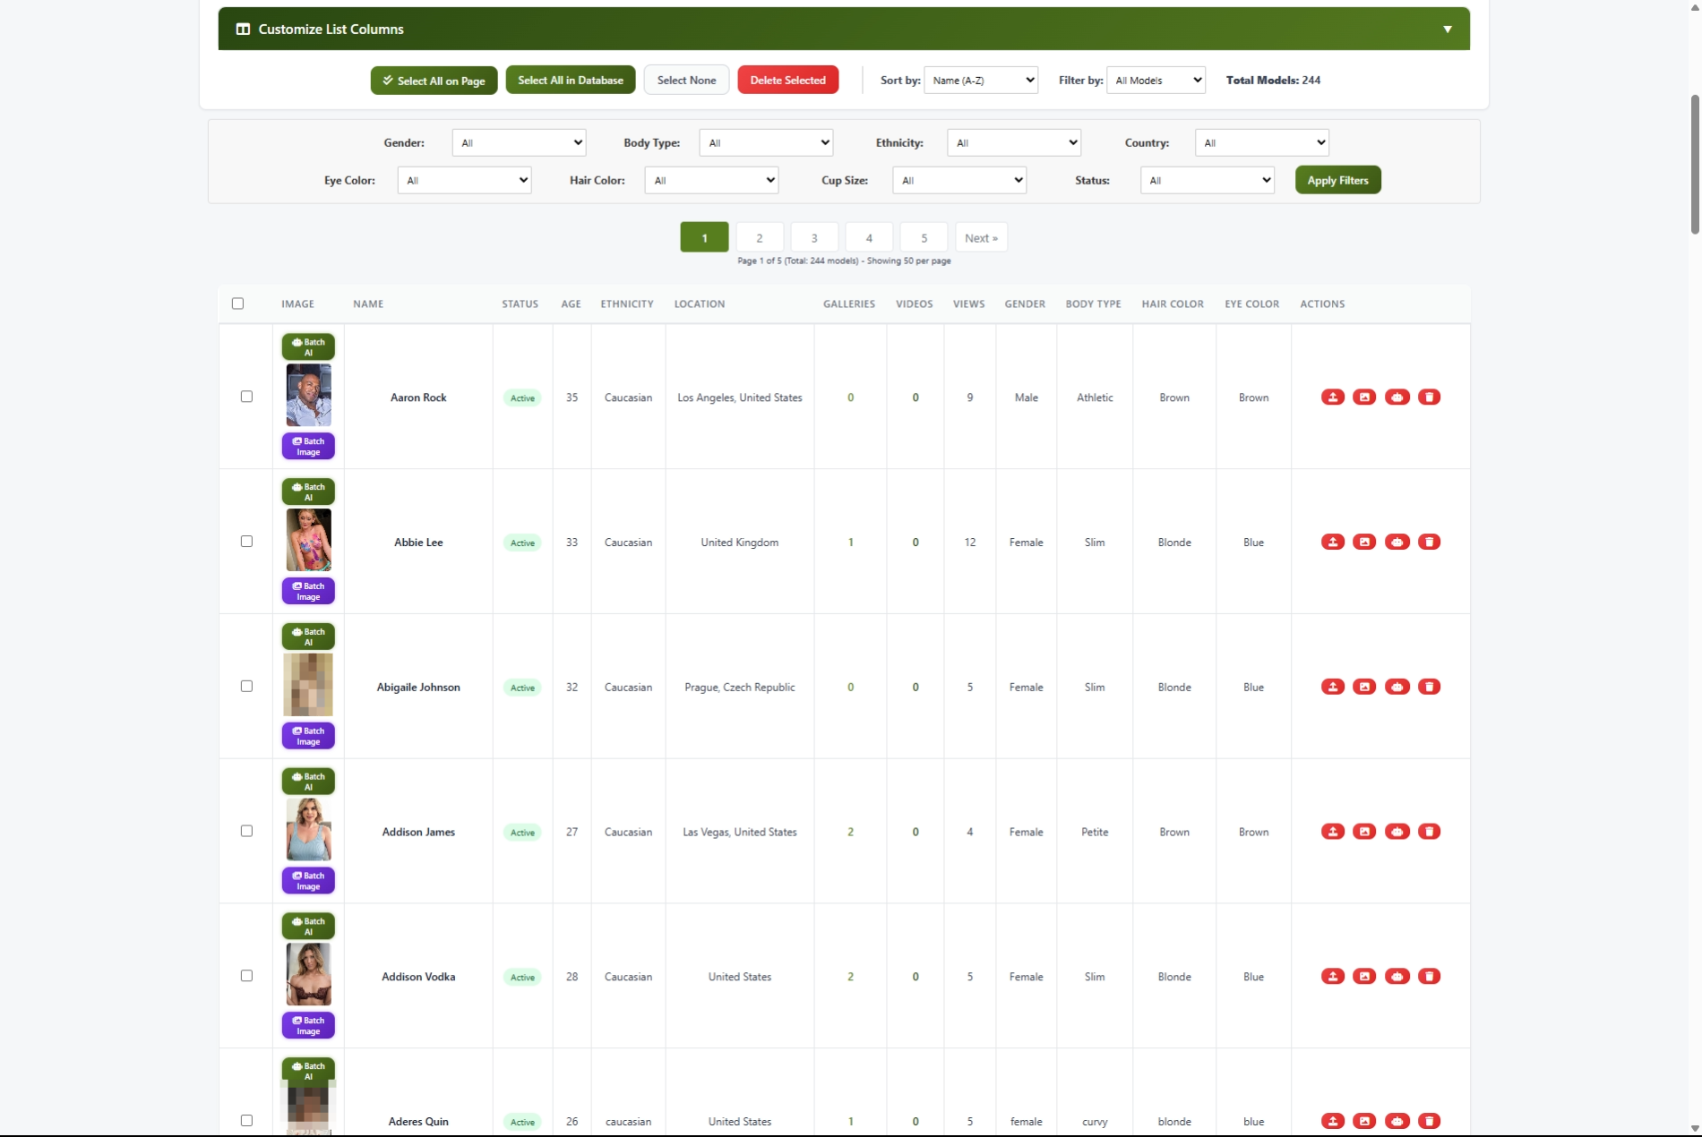
Task: Open the Sort by dropdown
Action: click(981, 81)
